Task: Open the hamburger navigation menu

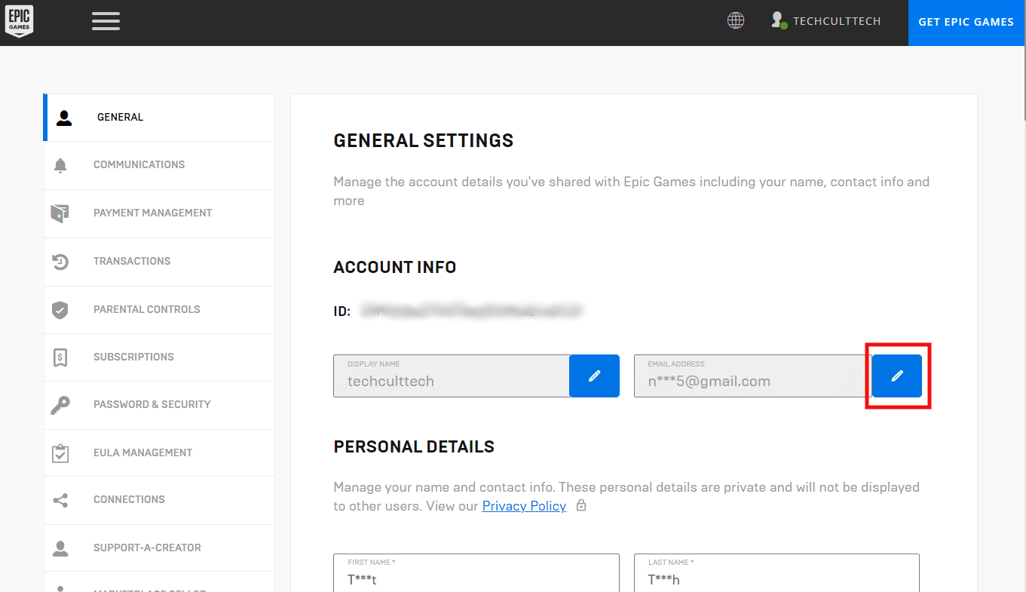Action: pyautogui.click(x=106, y=21)
